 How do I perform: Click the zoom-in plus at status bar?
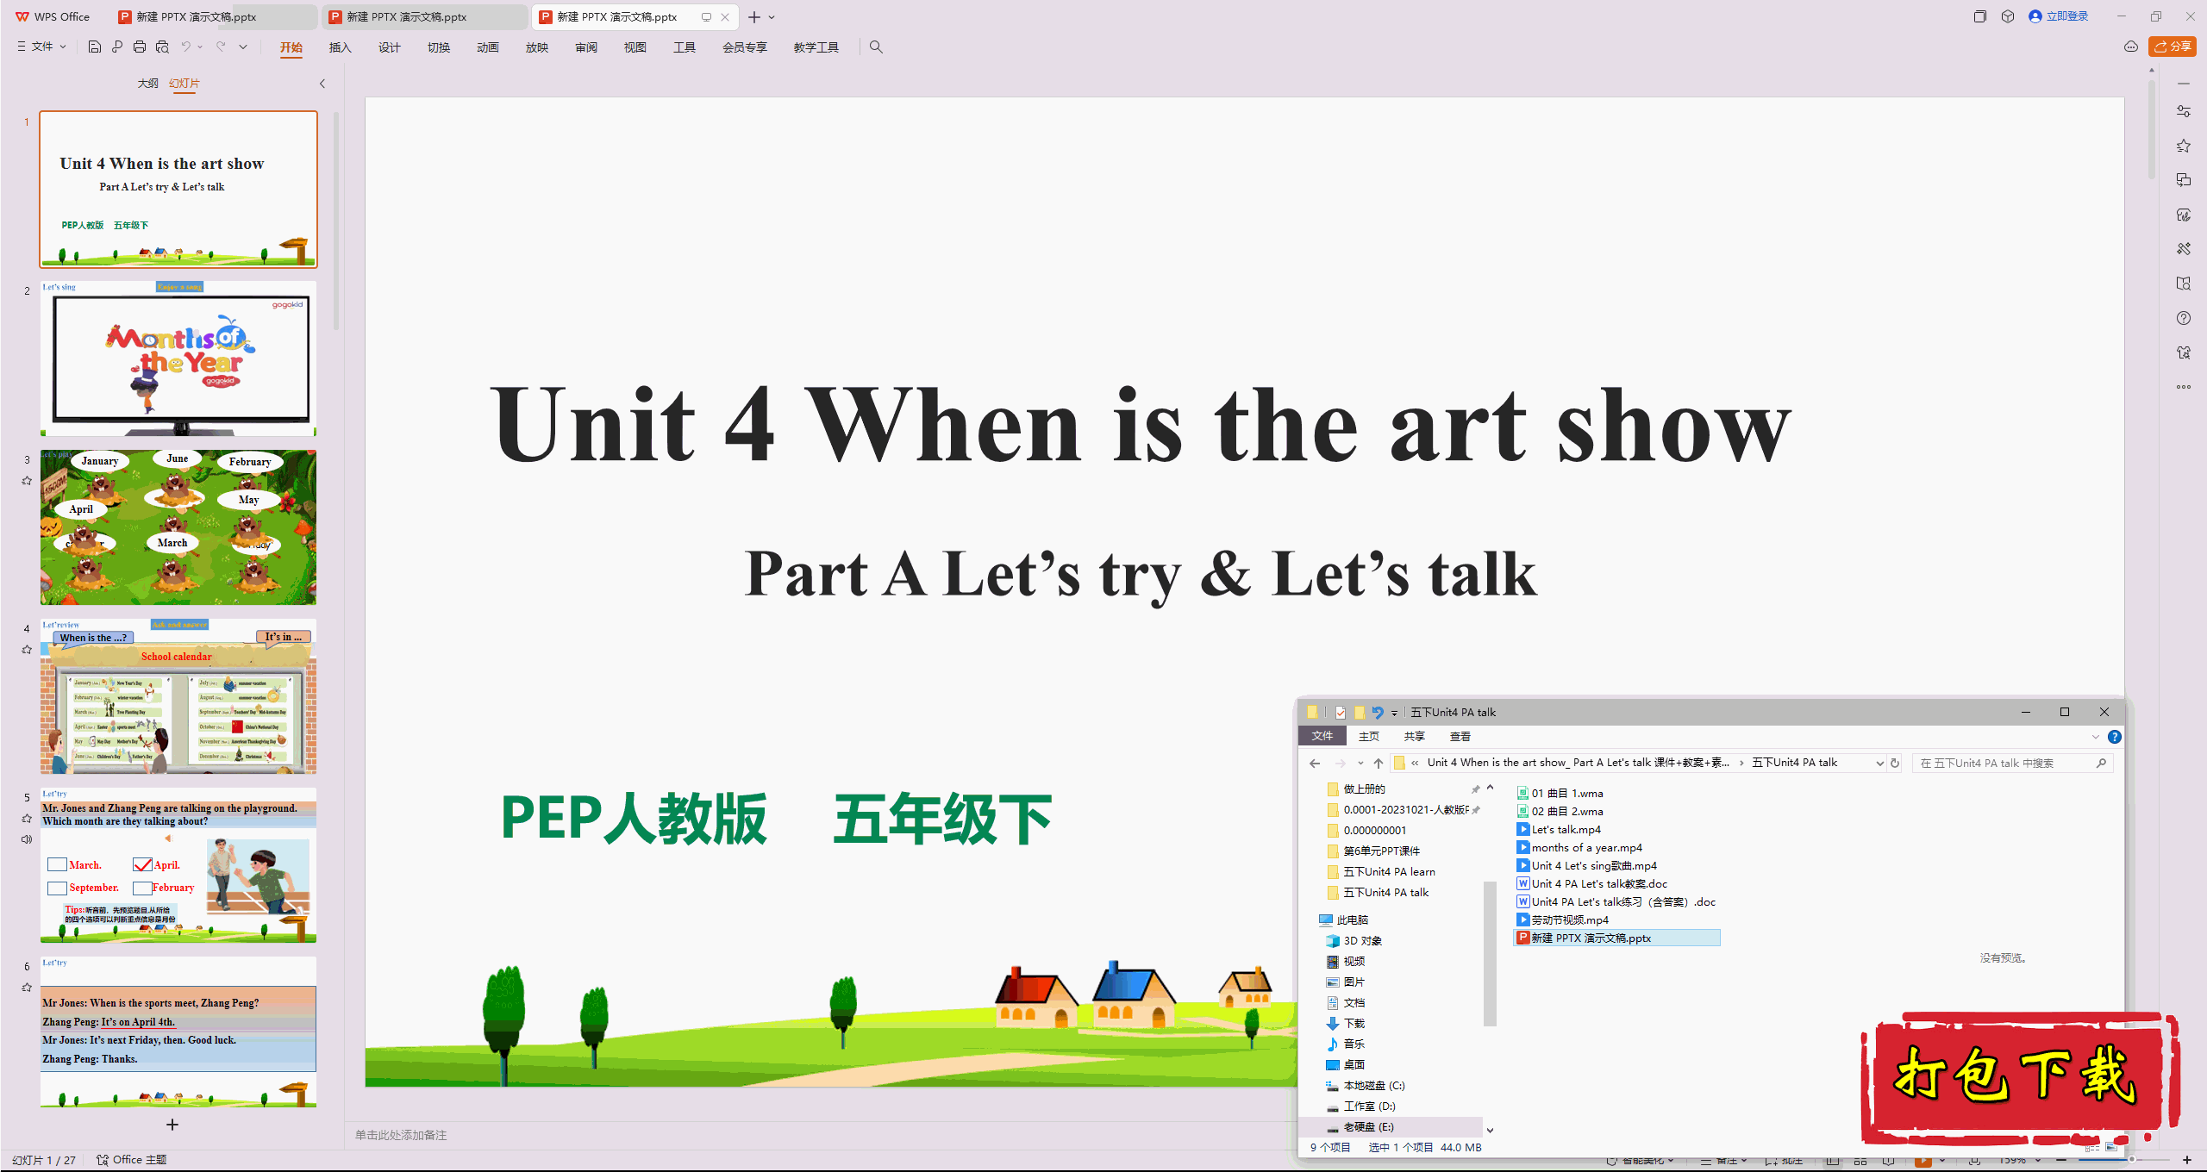click(x=2188, y=1160)
